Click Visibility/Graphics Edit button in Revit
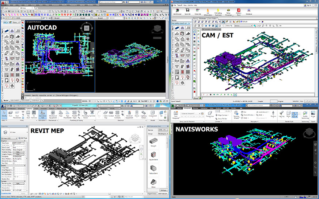 pyautogui.click(x=18, y=152)
